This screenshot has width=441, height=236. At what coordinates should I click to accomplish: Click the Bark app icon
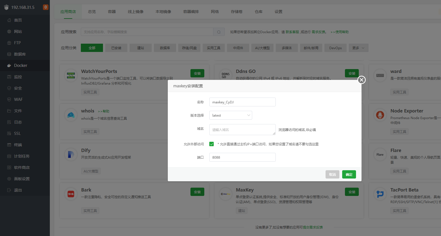(71, 194)
